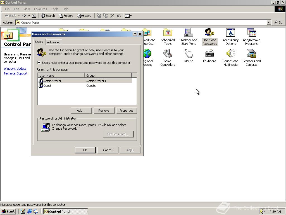Click the Copy To toolbar icon
This screenshot has height=215, width=286.
(x=105, y=16)
